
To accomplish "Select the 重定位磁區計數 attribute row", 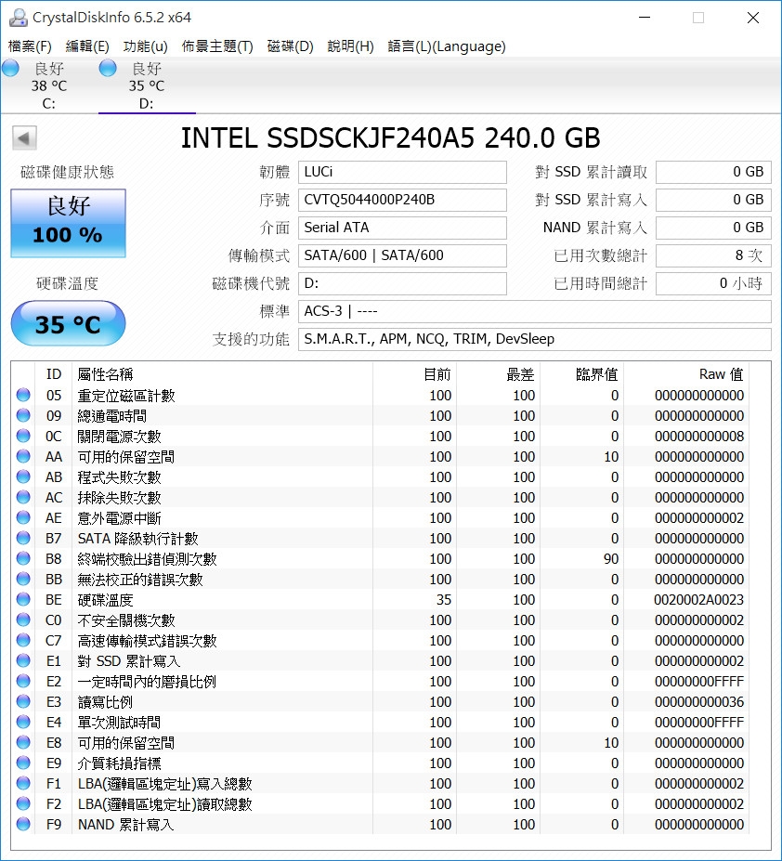I will click(380, 396).
